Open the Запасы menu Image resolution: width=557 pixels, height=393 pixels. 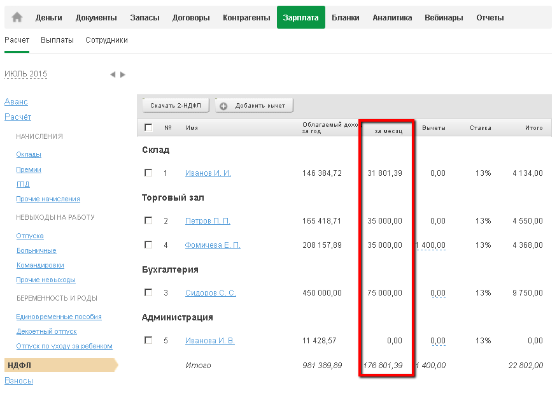[x=145, y=17]
